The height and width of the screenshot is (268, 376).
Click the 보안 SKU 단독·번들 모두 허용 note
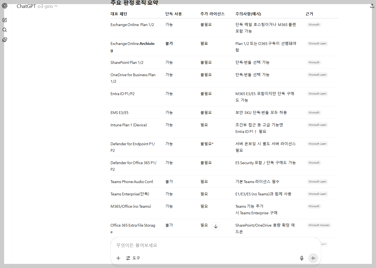pyautogui.click(x=261, y=113)
